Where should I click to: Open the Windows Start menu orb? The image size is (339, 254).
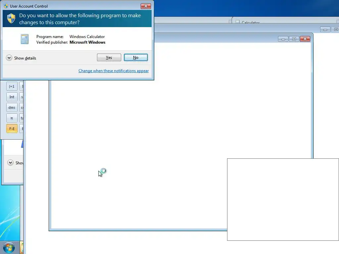click(x=9, y=247)
